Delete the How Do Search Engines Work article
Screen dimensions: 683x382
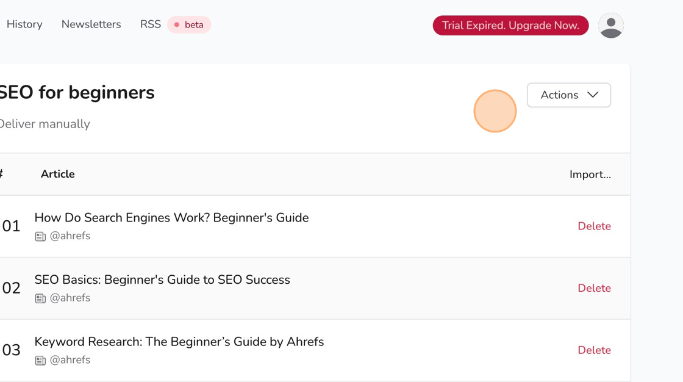(594, 226)
